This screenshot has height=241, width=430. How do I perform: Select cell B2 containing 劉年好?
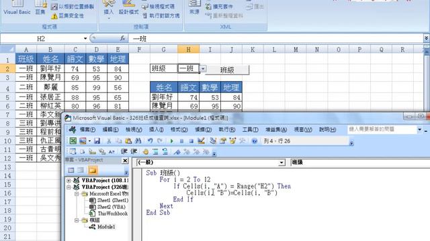(50, 68)
